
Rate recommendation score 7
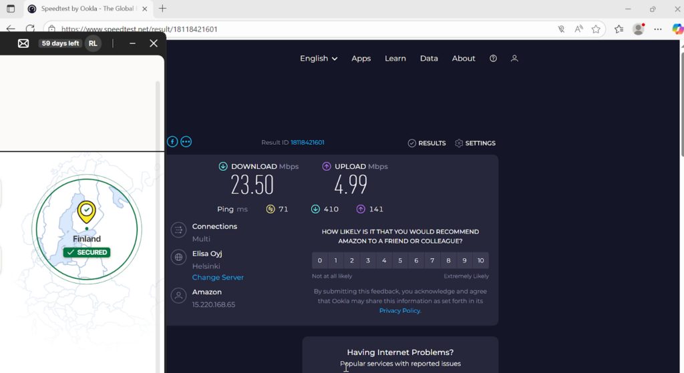point(432,260)
